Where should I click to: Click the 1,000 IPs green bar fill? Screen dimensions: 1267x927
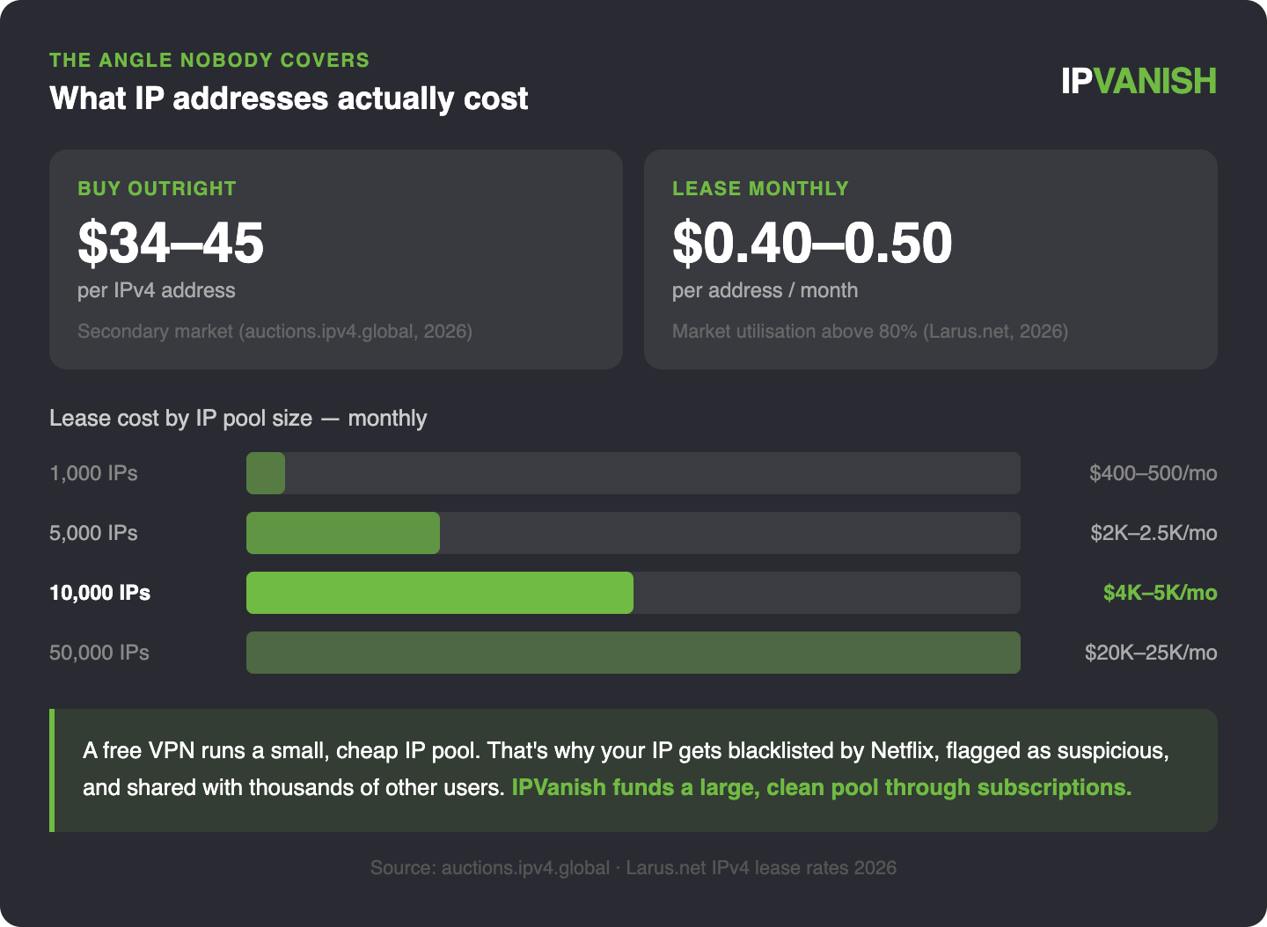click(x=266, y=473)
